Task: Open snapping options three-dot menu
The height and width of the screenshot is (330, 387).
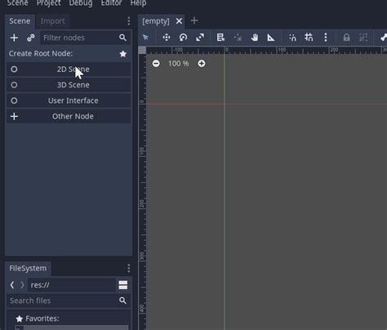Action: coord(326,38)
